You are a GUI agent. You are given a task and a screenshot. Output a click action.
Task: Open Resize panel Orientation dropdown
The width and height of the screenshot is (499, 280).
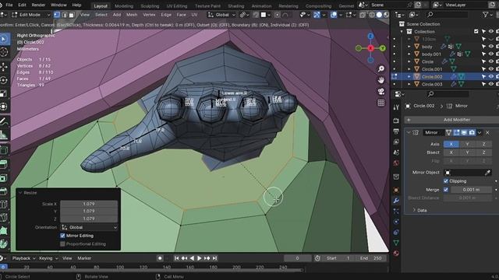pyautogui.click(x=89, y=227)
